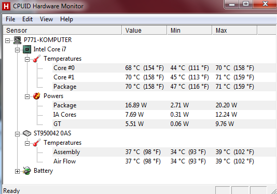Select the P771-KOMPUTER tree label
Viewport: 277px width, 194px height.
pos(48,40)
